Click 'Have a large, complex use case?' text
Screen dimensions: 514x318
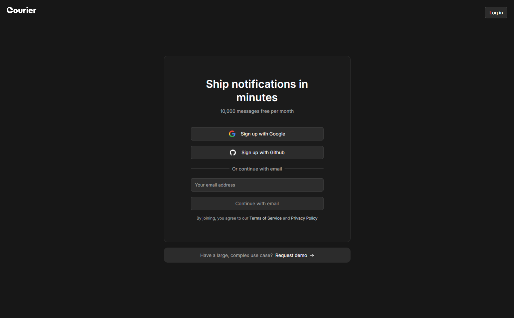click(236, 255)
